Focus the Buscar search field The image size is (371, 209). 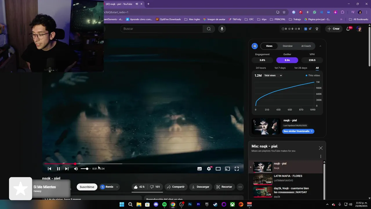pos(161,29)
